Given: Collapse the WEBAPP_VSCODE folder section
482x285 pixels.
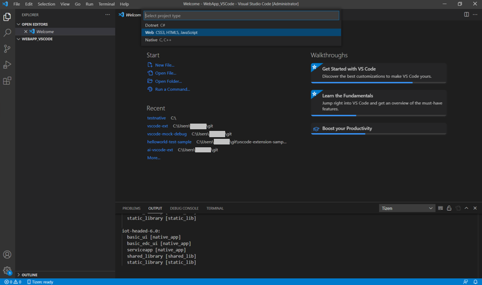Looking at the screenshot, I should click(37, 39).
